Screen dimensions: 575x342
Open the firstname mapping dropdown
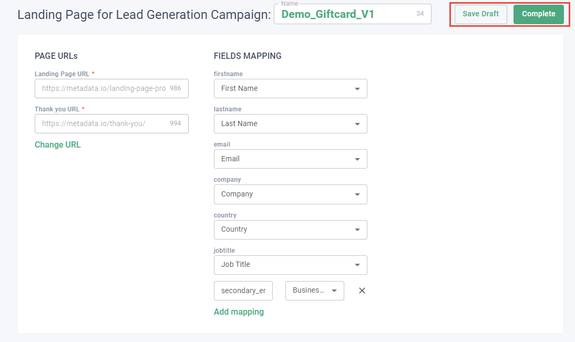[290, 89]
